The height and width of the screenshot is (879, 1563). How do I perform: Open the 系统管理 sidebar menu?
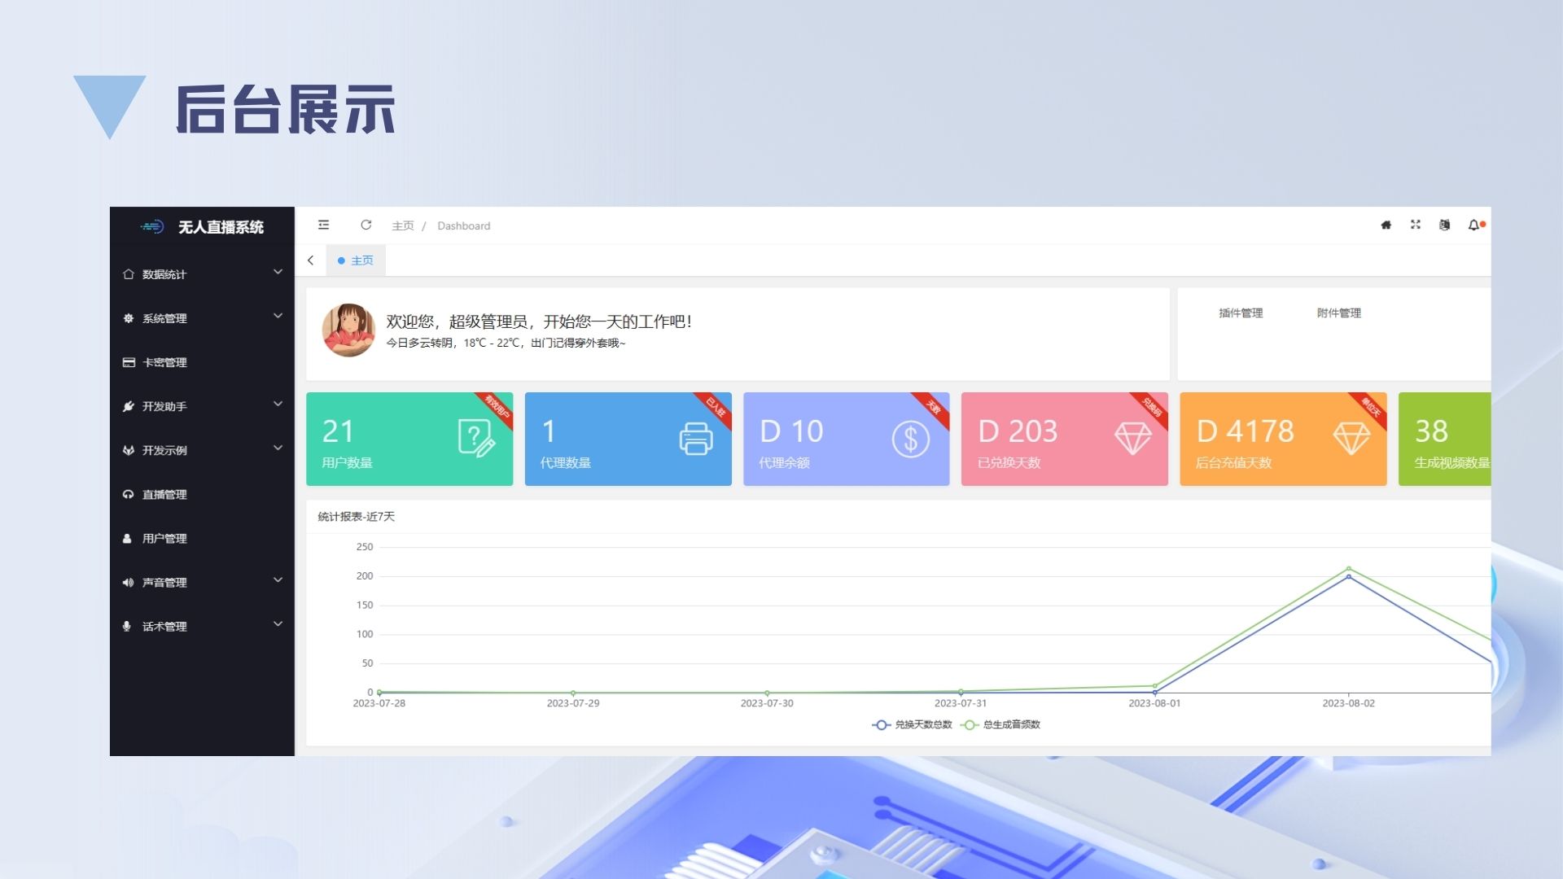(202, 318)
